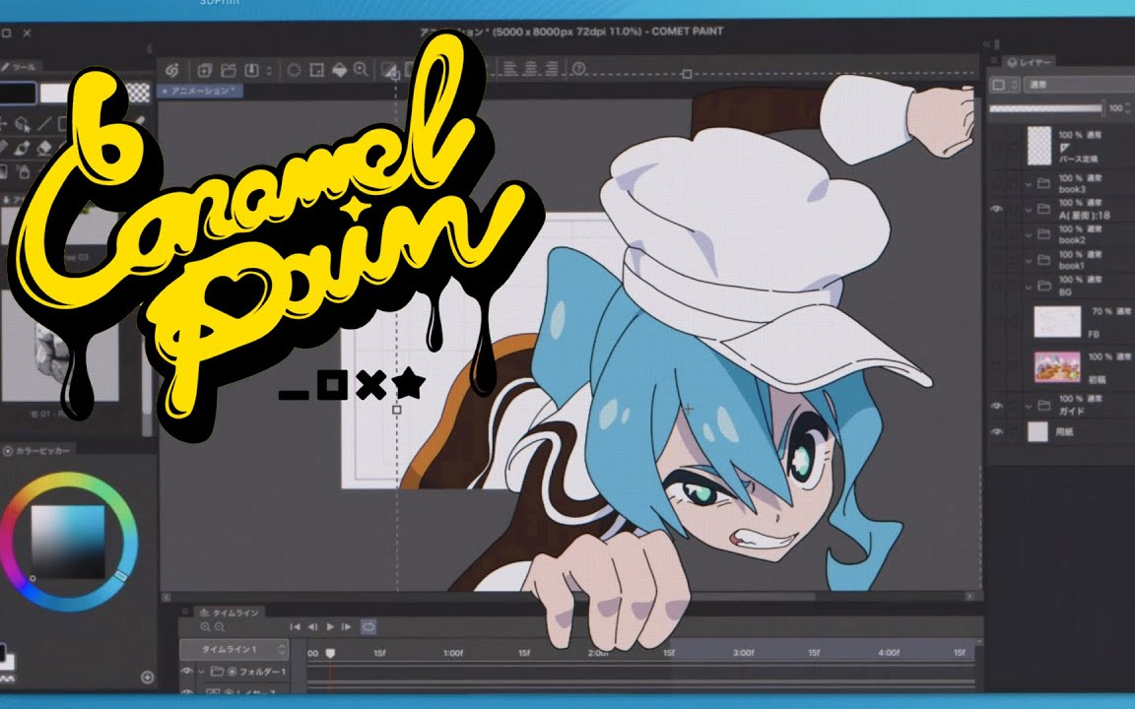Click the Clip Studio spiral icon in toolbar
This screenshot has height=709, width=1135.
click(171, 70)
